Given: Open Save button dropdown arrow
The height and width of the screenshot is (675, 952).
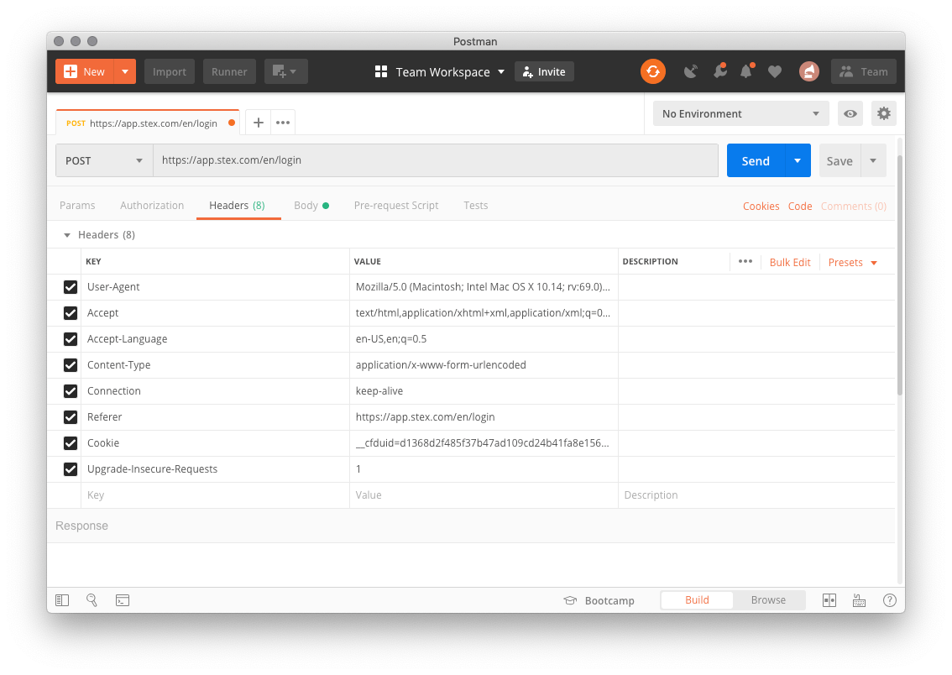Looking at the screenshot, I should click(x=873, y=161).
